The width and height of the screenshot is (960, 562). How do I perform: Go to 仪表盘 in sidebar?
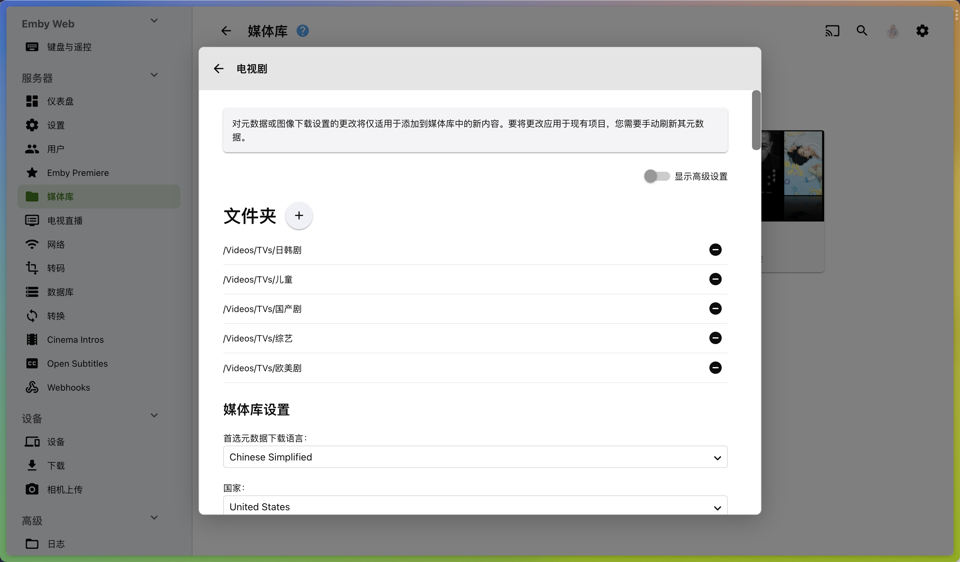pos(99,101)
